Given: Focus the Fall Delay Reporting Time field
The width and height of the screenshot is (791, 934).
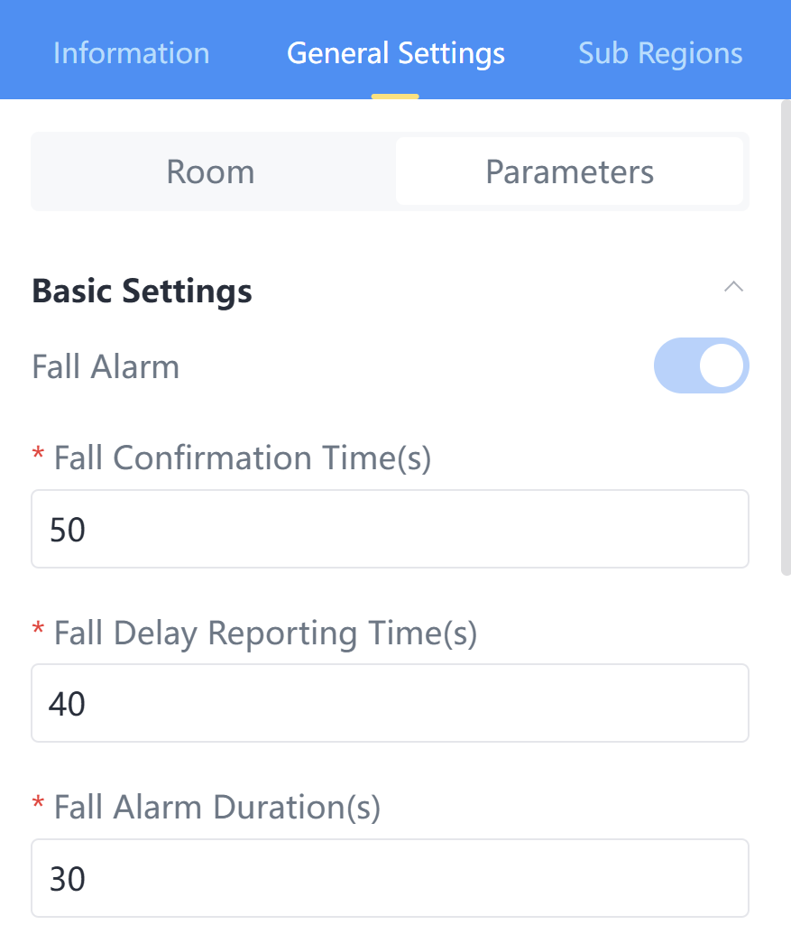Looking at the screenshot, I should (390, 703).
